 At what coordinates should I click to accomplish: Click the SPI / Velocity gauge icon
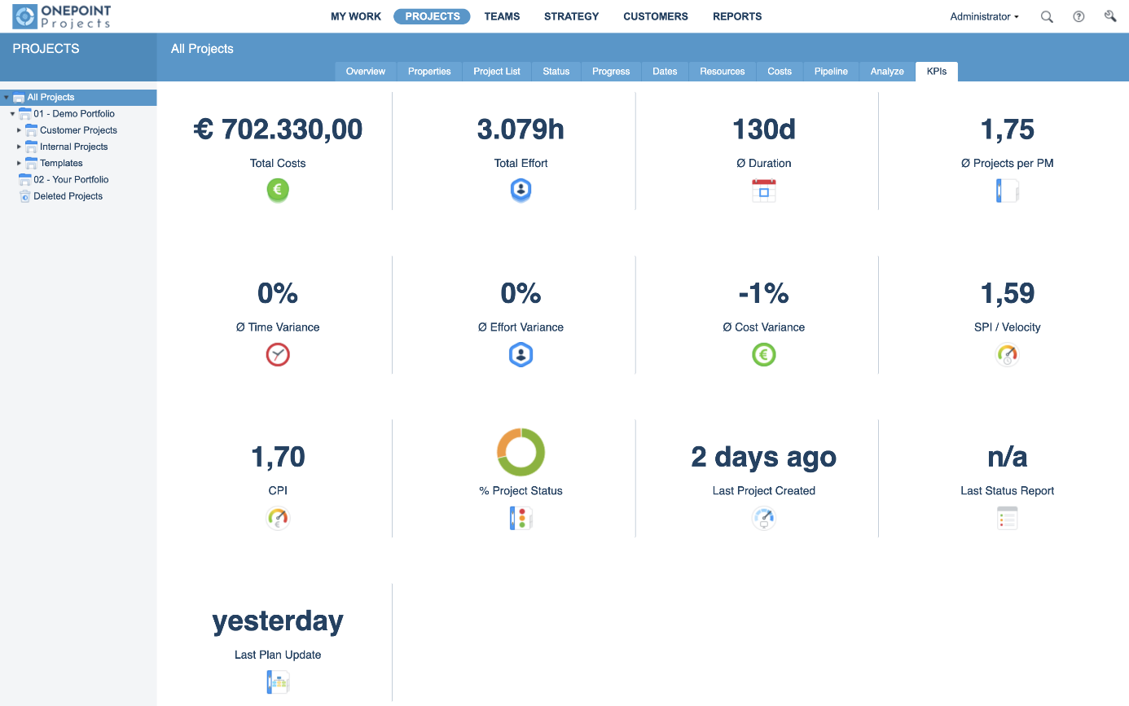pos(1007,355)
